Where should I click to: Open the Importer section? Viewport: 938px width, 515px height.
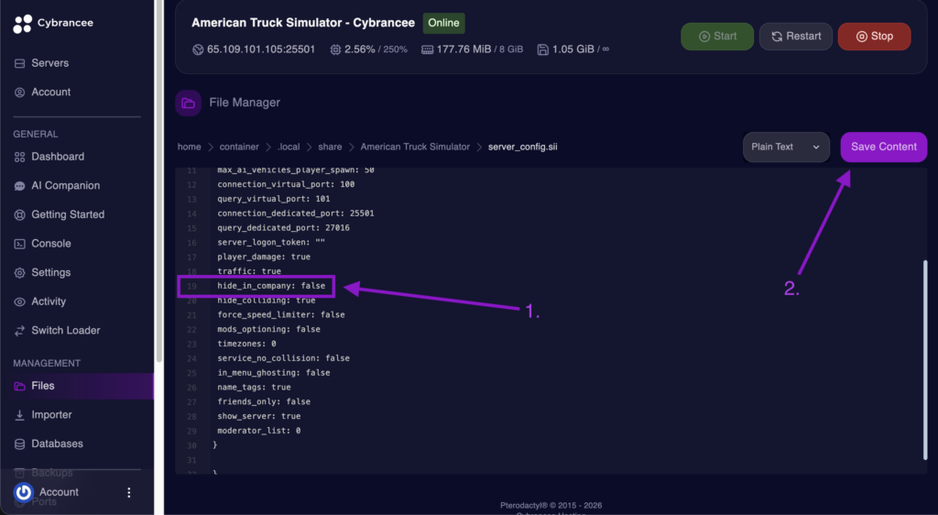pos(51,415)
